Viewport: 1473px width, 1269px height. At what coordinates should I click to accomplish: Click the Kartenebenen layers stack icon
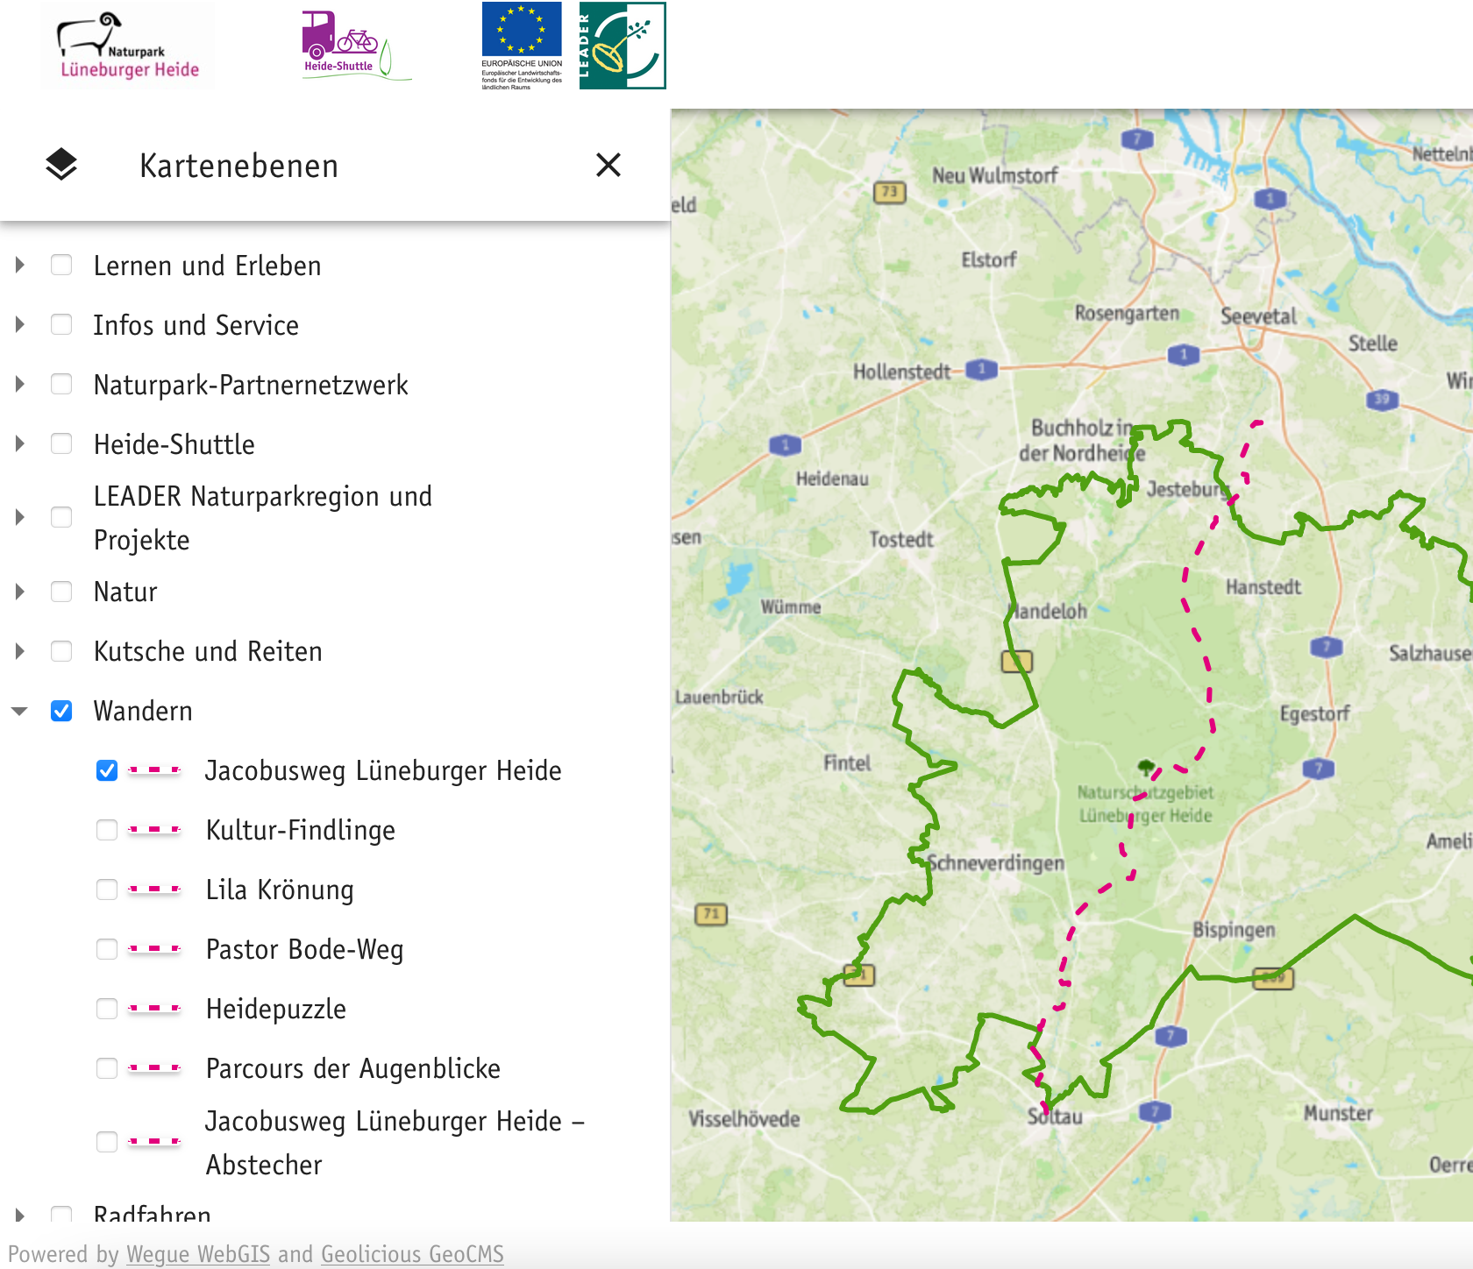pos(61,165)
